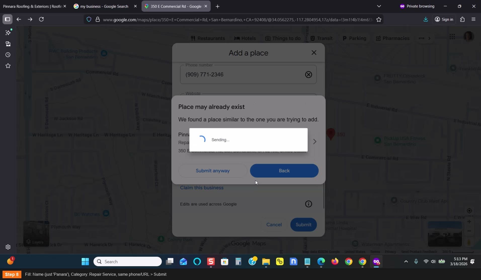
Task: Open a new browser tab
Action: point(218,6)
